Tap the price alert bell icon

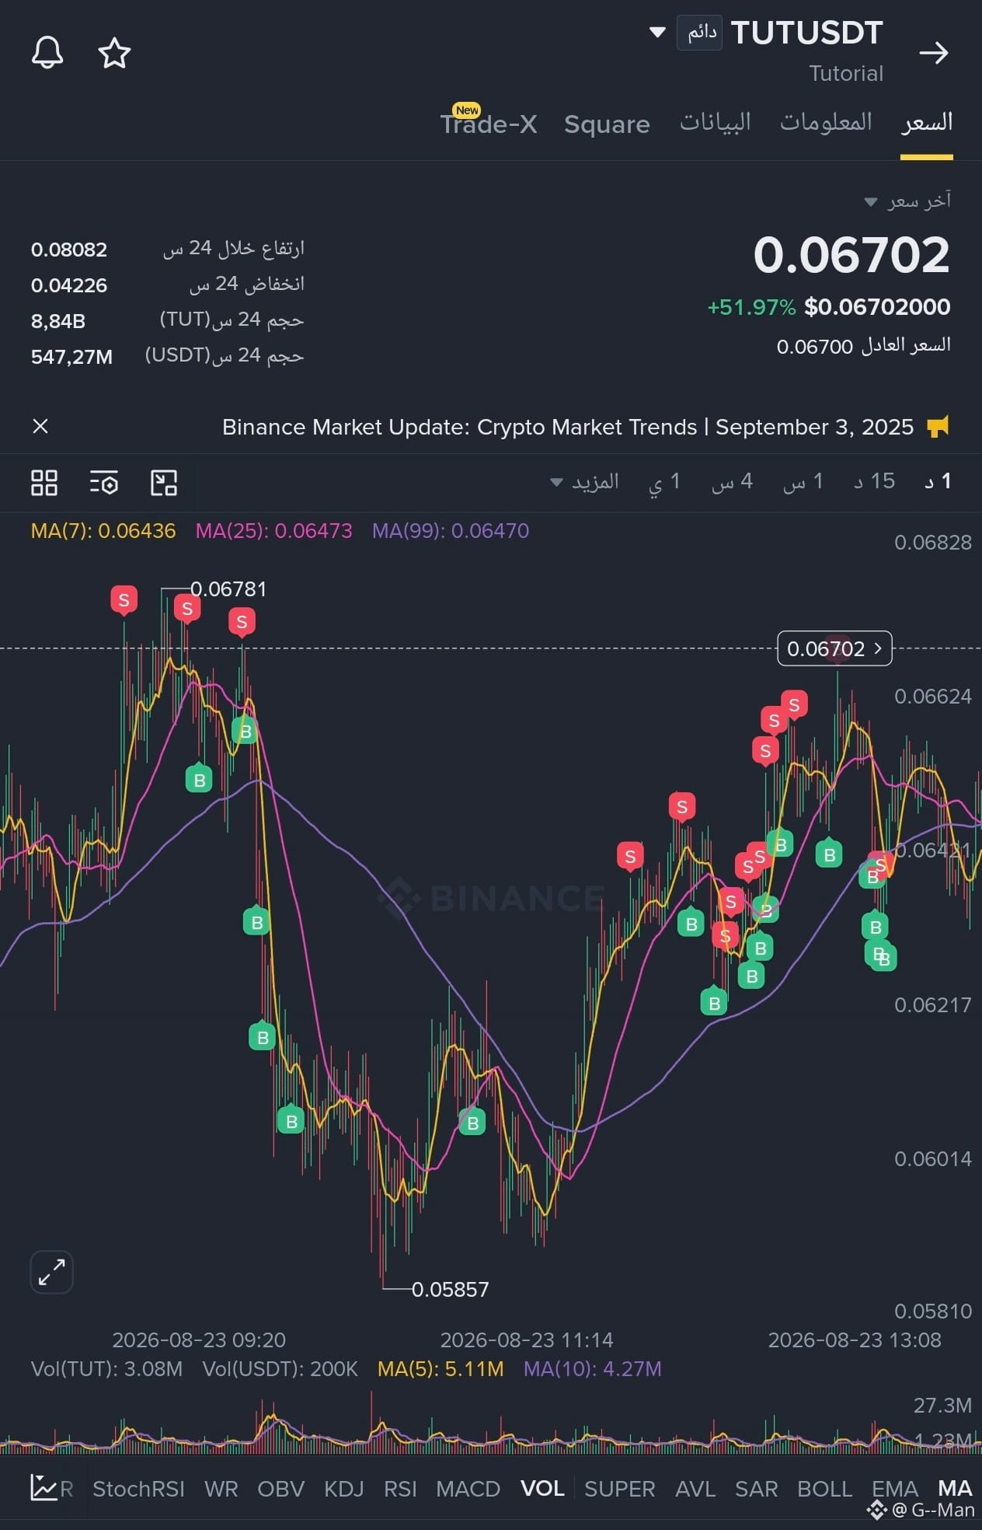click(x=47, y=53)
